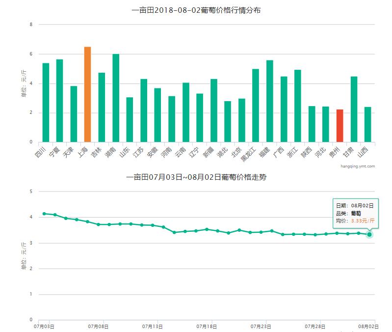Screen dimensions: 392x332
Task: Click the 07月28日 x-axis label
Action: coord(315,327)
